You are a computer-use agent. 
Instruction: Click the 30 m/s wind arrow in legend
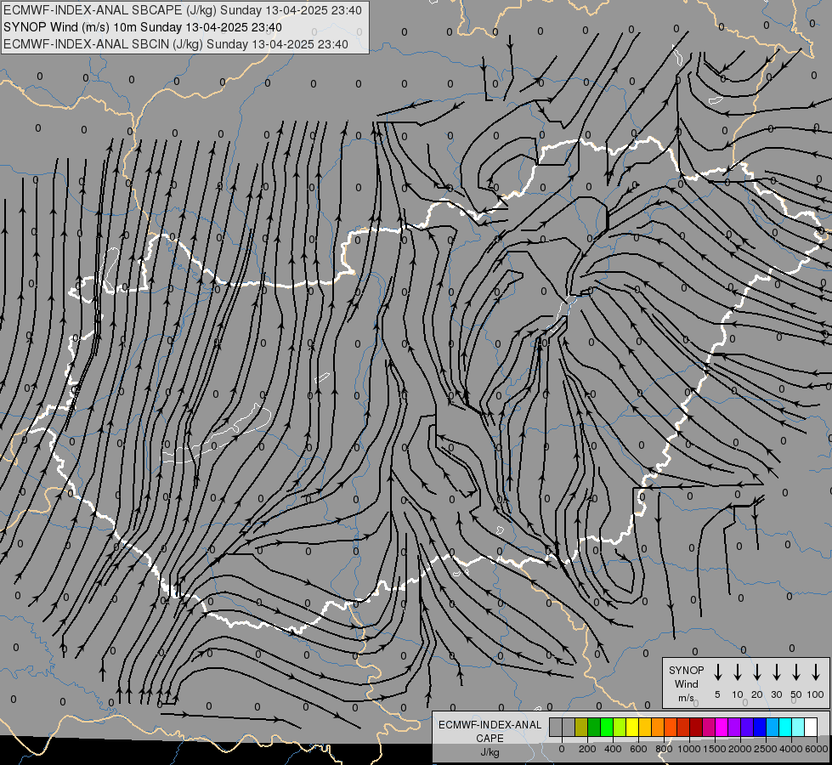776,672
